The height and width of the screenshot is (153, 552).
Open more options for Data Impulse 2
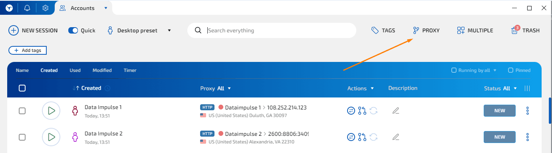(x=528, y=137)
